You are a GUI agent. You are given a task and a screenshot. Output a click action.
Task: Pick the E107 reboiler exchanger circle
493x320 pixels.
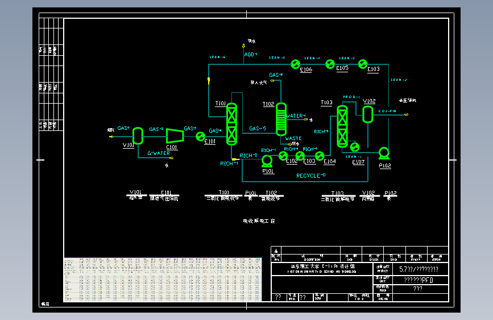(x=355, y=147)
